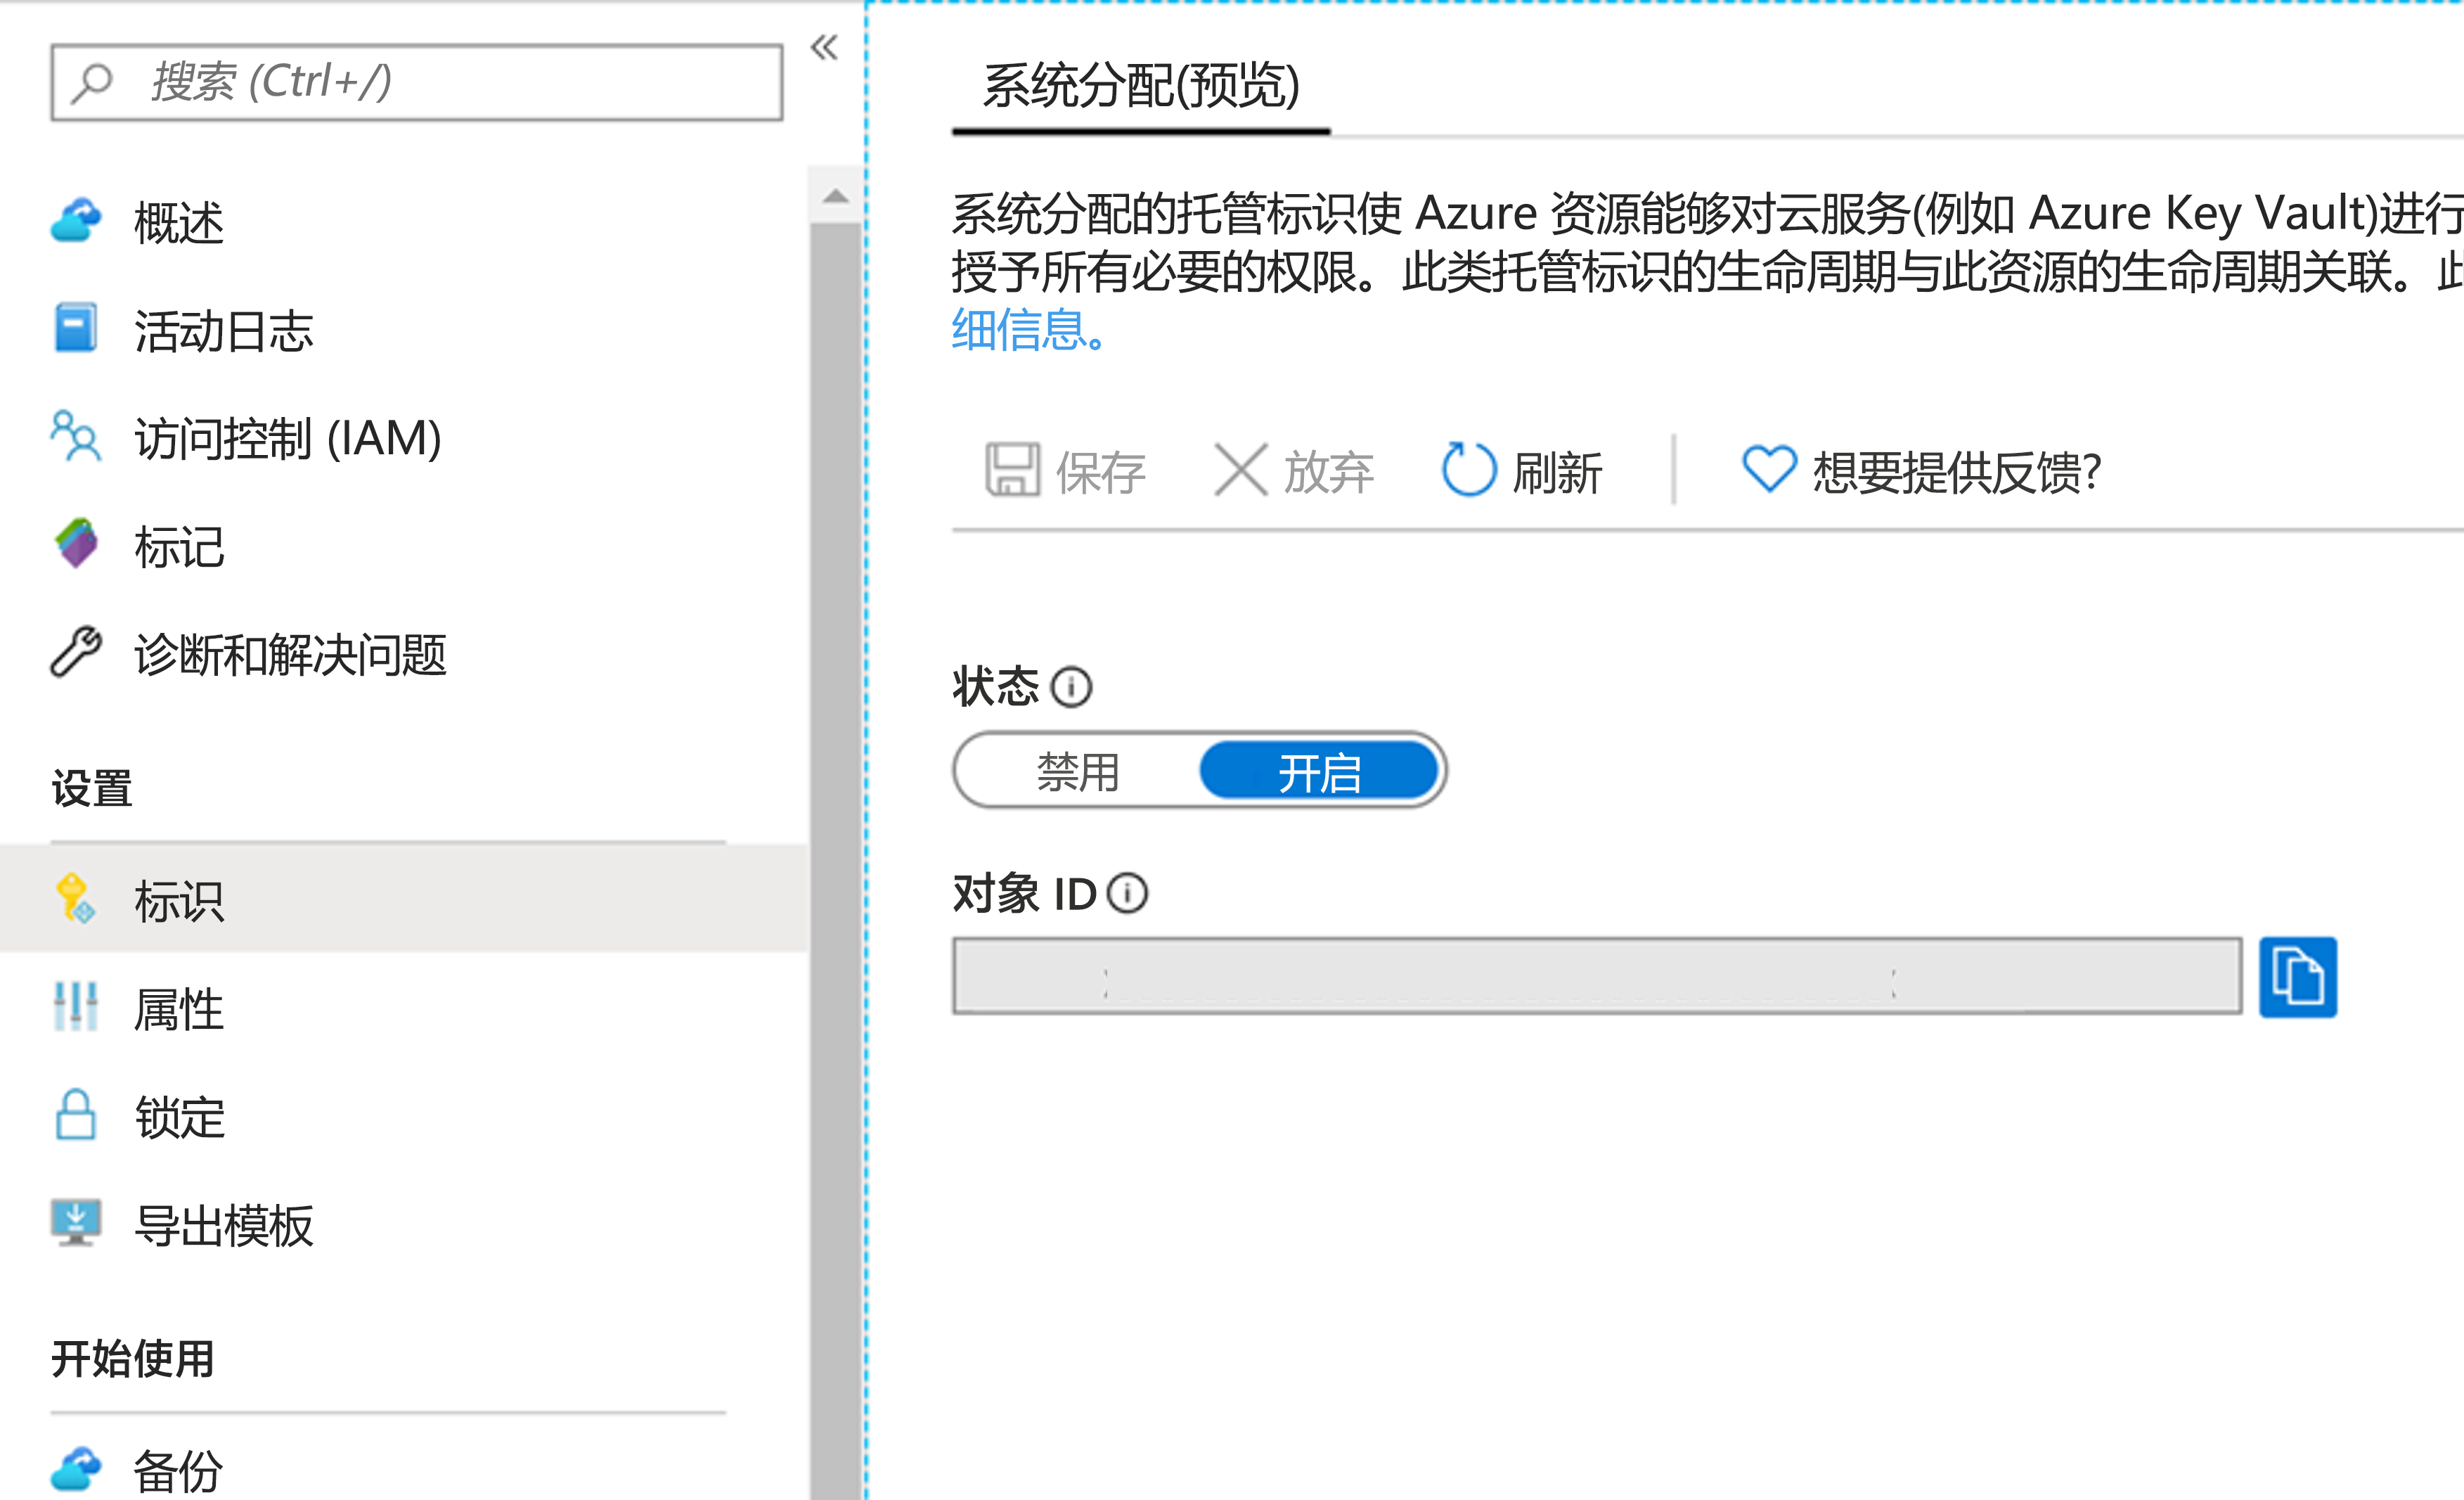The width and height of the screenshot is (2464, 1500).
Task: Click the feedback heart icon
Action: point(1769,469)
